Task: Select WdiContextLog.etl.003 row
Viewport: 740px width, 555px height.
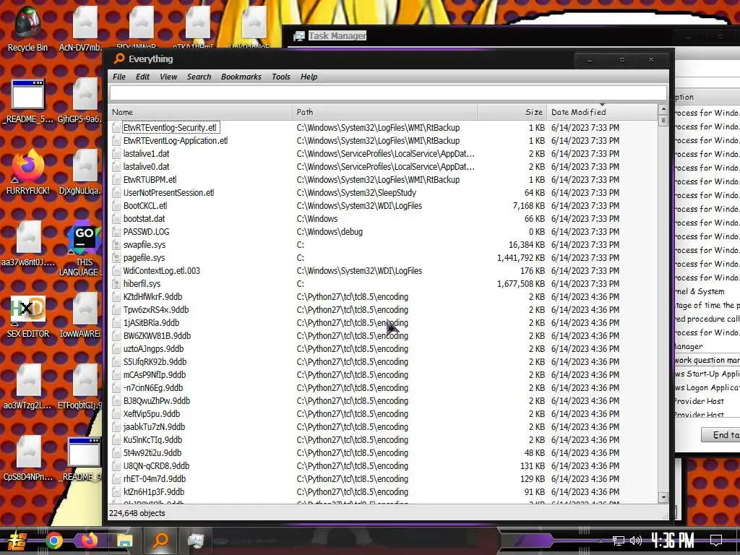Action: [x=383, y=271]
